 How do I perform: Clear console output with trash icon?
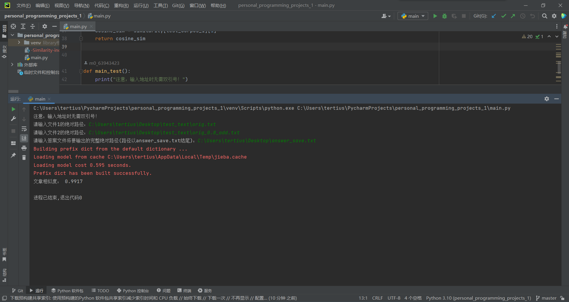(x=24, y=157)
